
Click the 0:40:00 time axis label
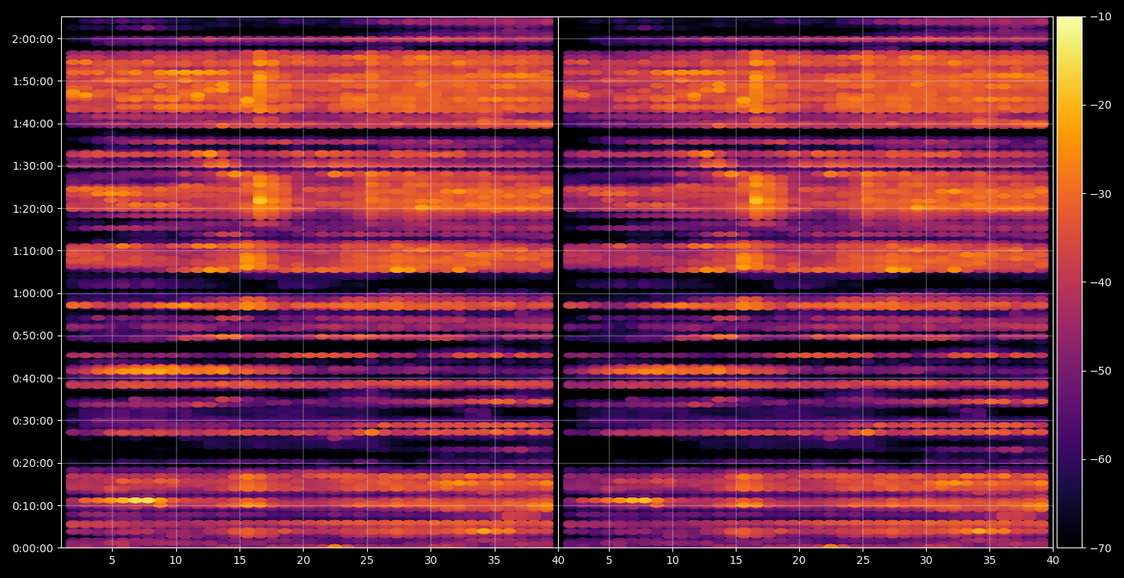tap(33, 379)
